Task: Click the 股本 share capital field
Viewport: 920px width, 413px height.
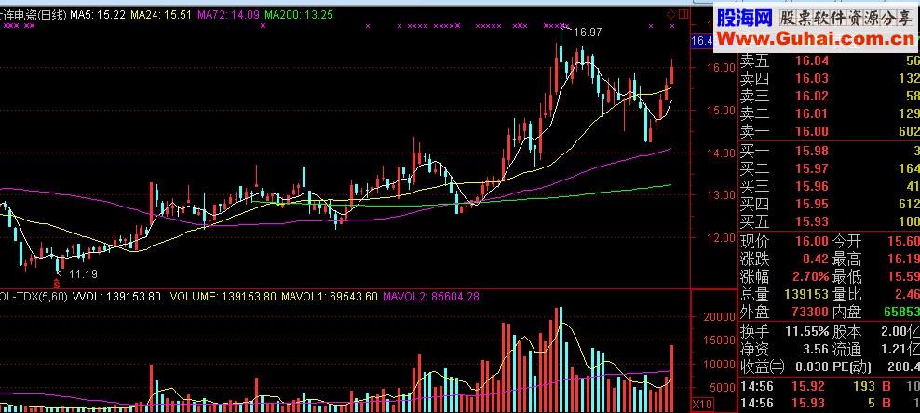Action: pyautogui.click(x=876, y=331)
